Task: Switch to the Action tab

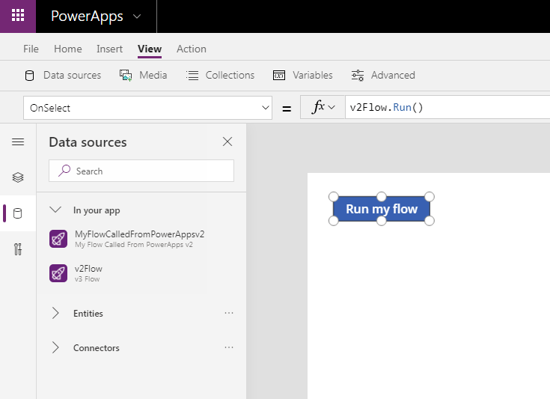Action: tap(191, 49)
